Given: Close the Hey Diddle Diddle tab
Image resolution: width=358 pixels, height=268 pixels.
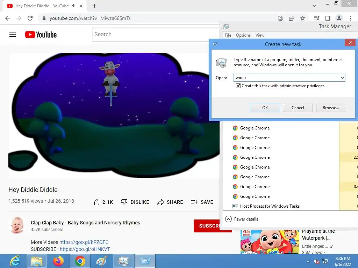Looking at the screenshot, I should (81, 6).
